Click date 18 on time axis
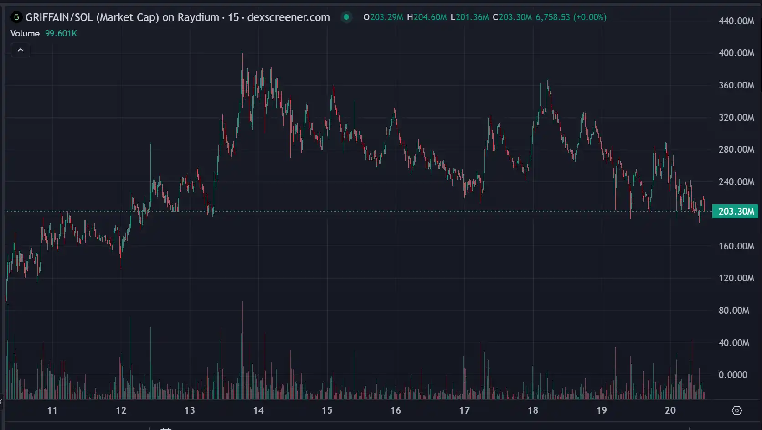 [x=533, y=410]
